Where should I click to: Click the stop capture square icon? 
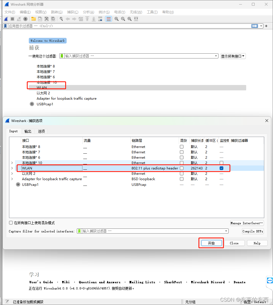coord(12,19)
